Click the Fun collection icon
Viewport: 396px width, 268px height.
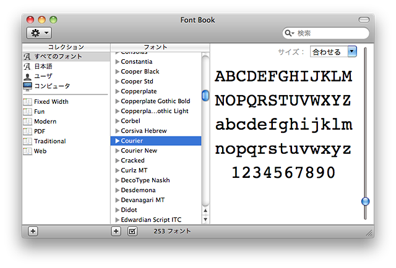coord(27,111)
